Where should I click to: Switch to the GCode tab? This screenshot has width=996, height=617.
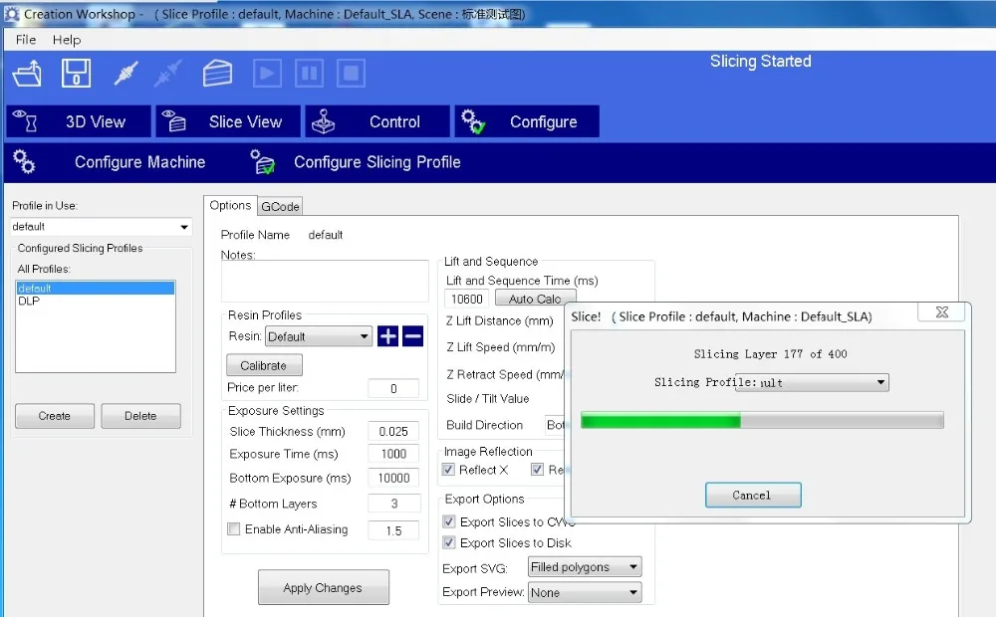(280, 206)
